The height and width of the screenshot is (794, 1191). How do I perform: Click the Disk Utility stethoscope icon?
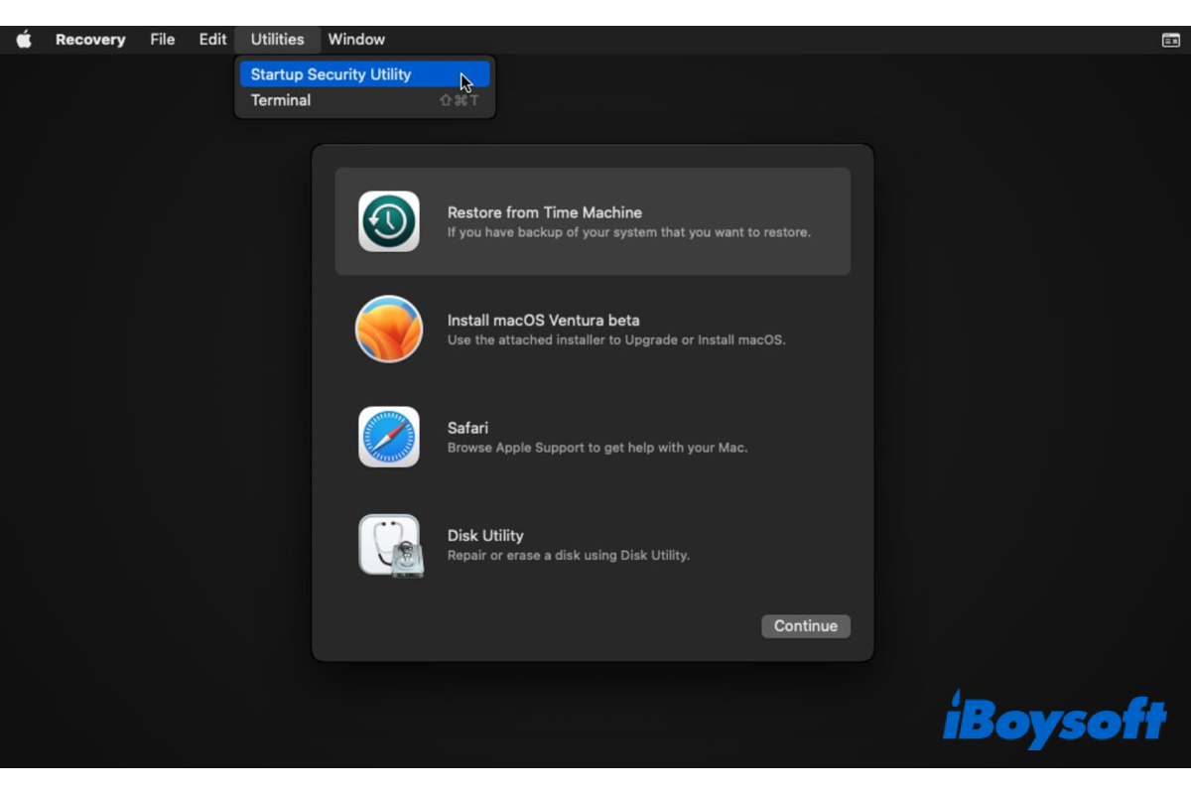click(x=389, y=544)
